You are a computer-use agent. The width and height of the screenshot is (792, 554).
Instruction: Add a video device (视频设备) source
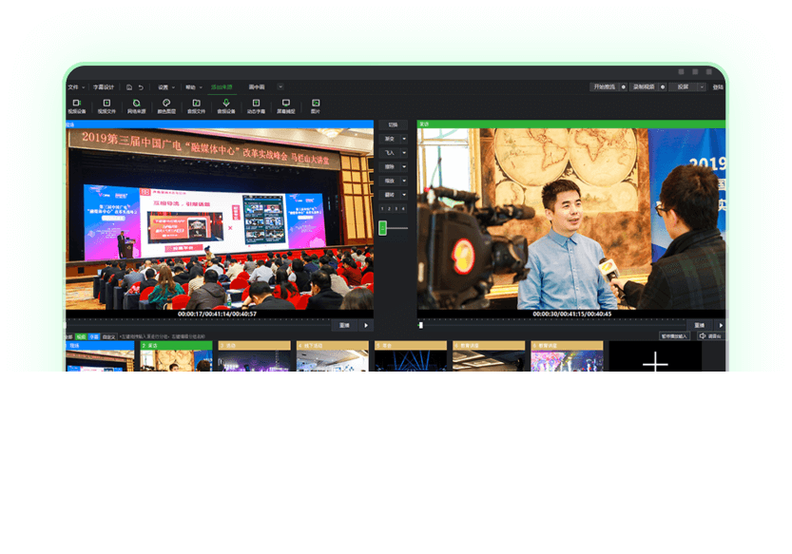(77, 106)
